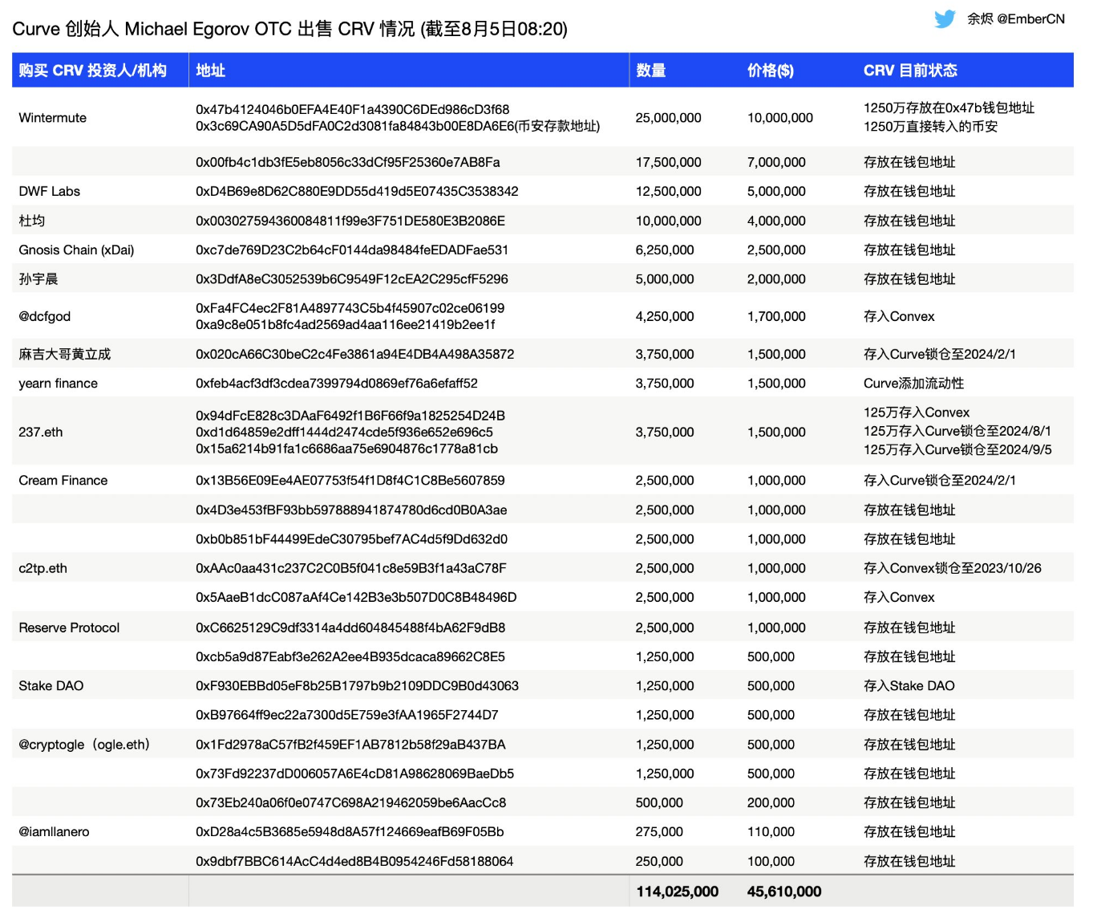Select the 237.eth investor cell
The image size is (1093, 922).
click(40, 432)
